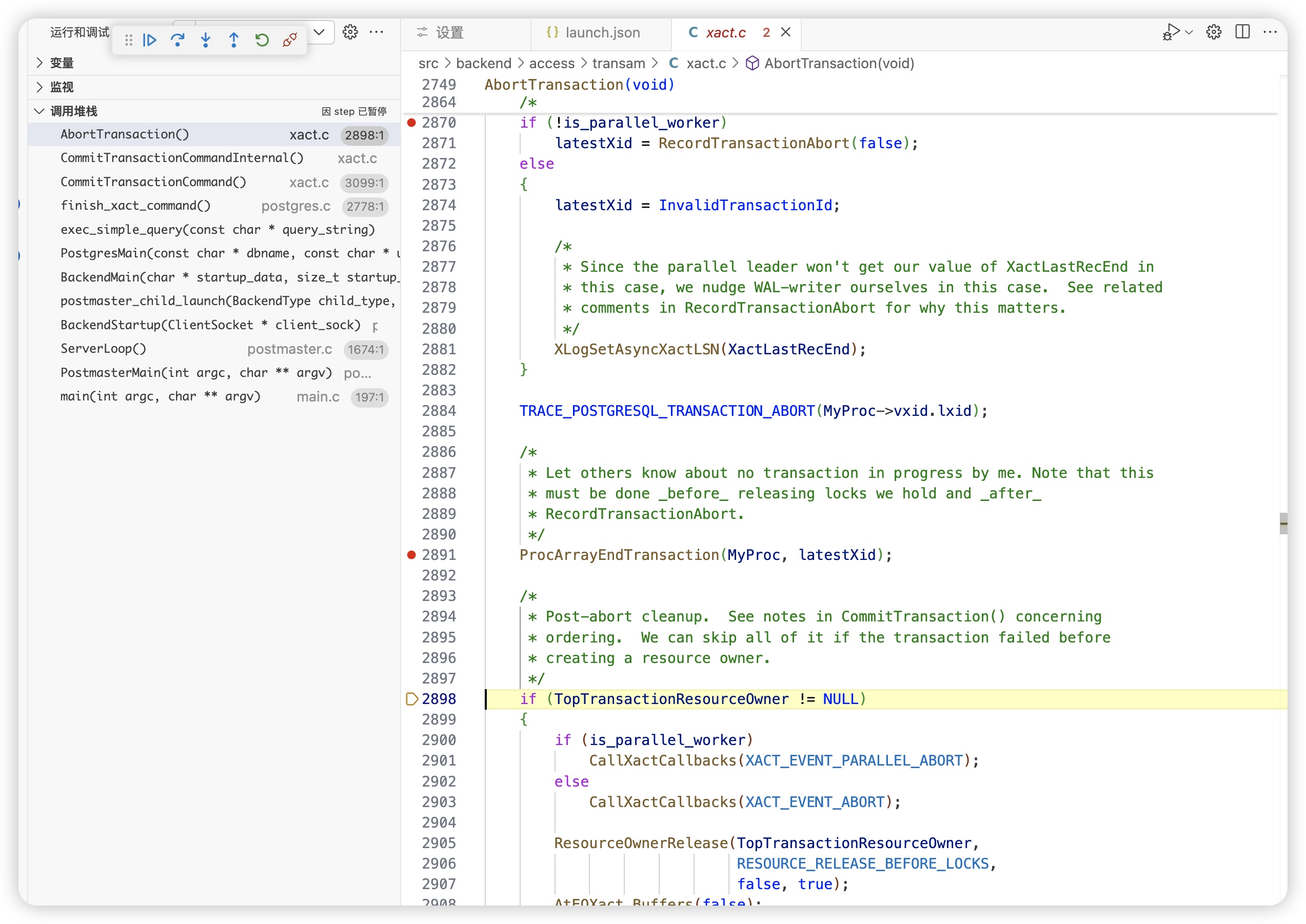
Task: Switch to the launch.json tab
Action: [x=602, y=32]
